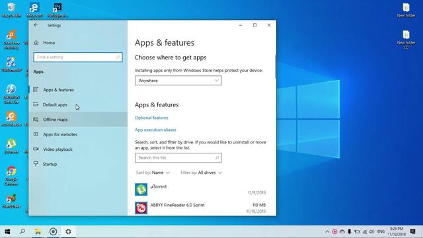Image resolution: width=423 pixels, height=238 pixels.
Task: Select the Avast Free Antivirus desktop icon
Action: click(x=11, y=40)
